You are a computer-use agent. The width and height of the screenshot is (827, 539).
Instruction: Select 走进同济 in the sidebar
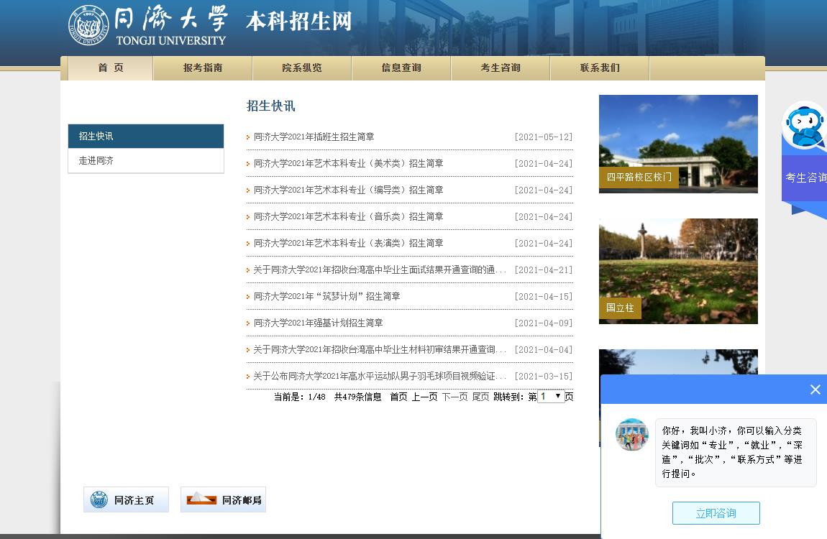146,161
